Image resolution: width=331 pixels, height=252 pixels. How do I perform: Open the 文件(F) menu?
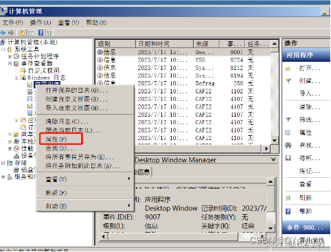point(12,23)
